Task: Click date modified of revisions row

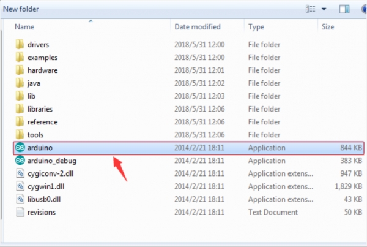Action: tap(199, 212)
